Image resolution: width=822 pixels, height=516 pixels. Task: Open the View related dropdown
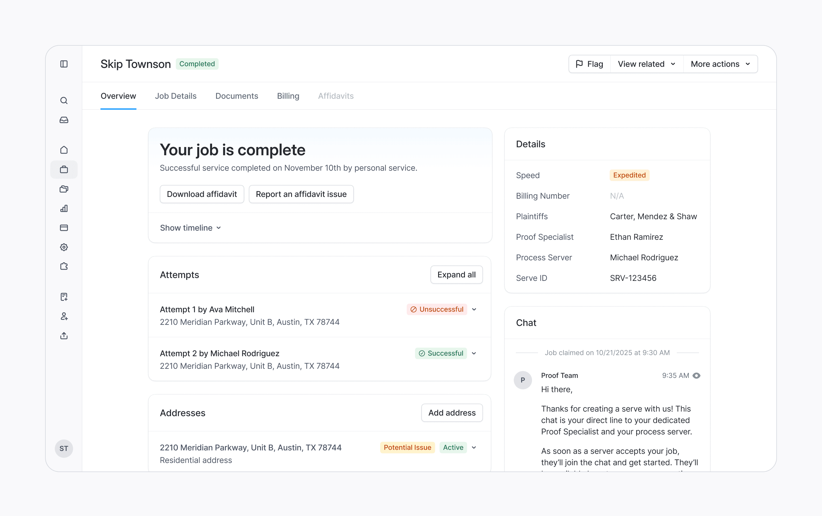[646, 64]
